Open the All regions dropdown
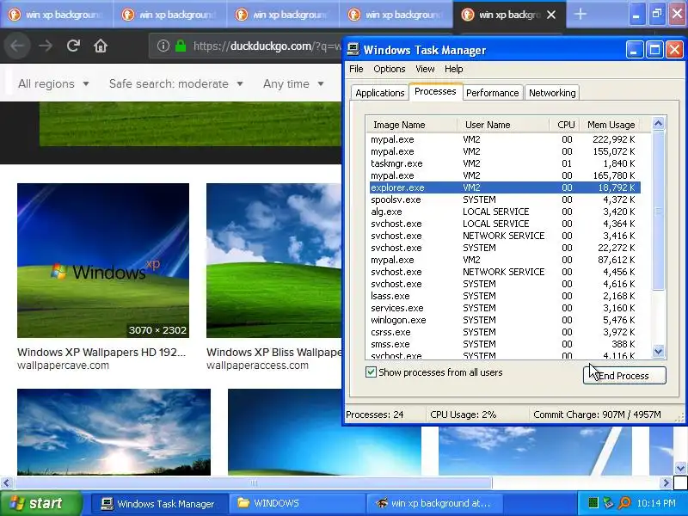This screenshot has height=516, width=688. tap(53, 83)
